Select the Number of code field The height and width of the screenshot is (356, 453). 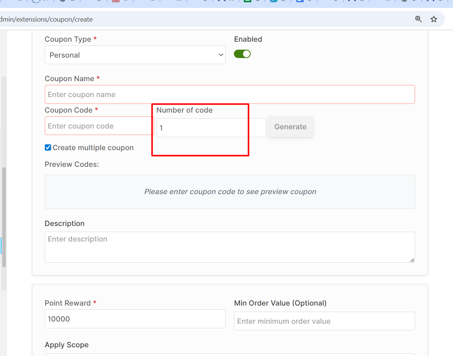[x=211, y=128]
